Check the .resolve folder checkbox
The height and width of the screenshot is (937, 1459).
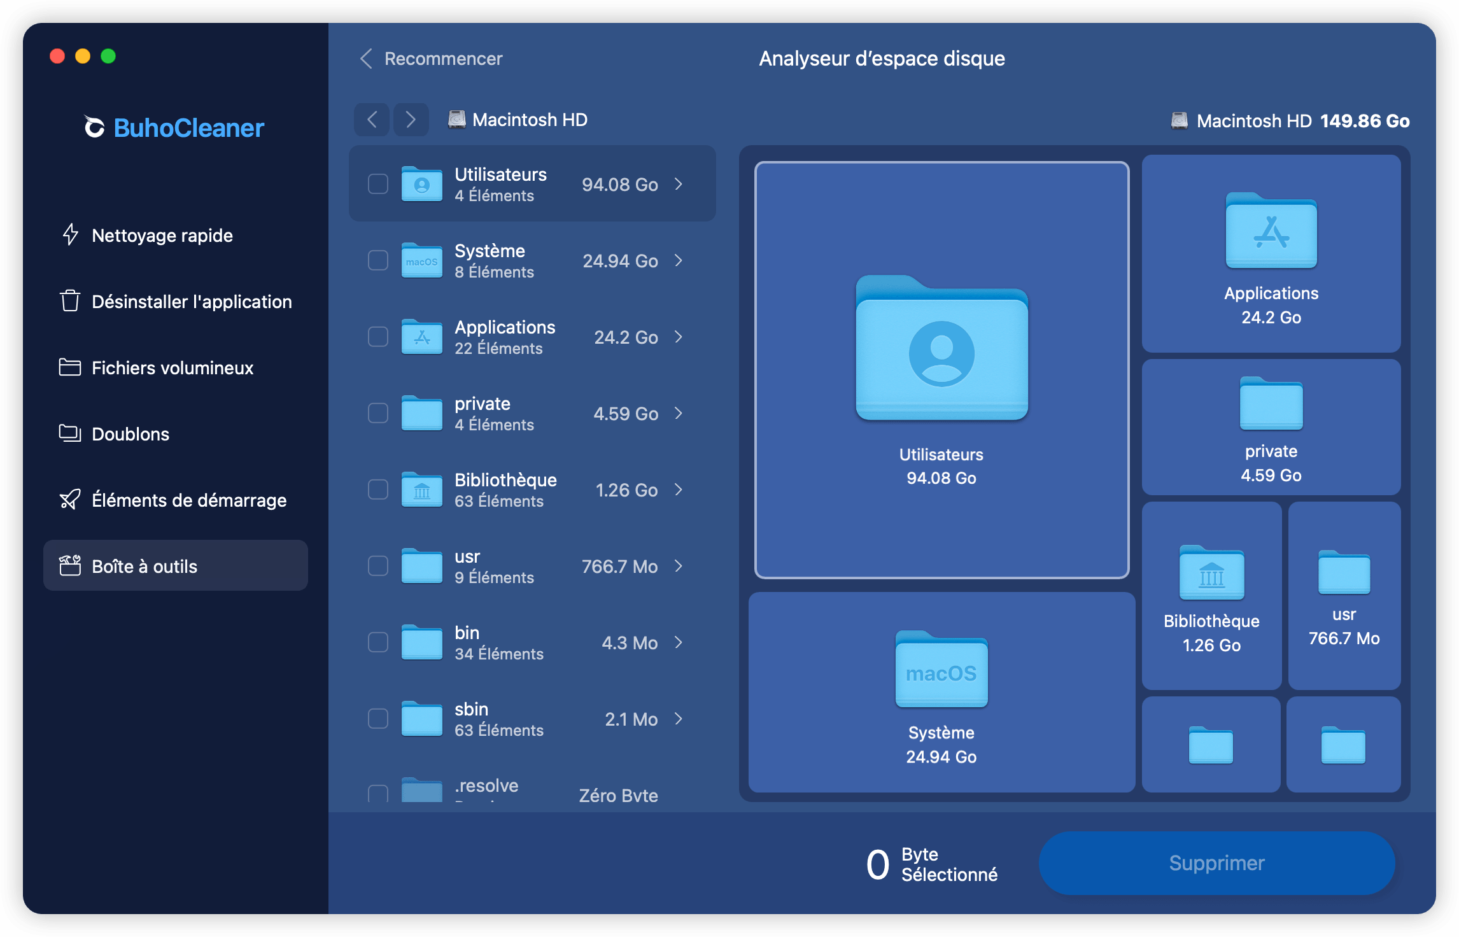378,793
